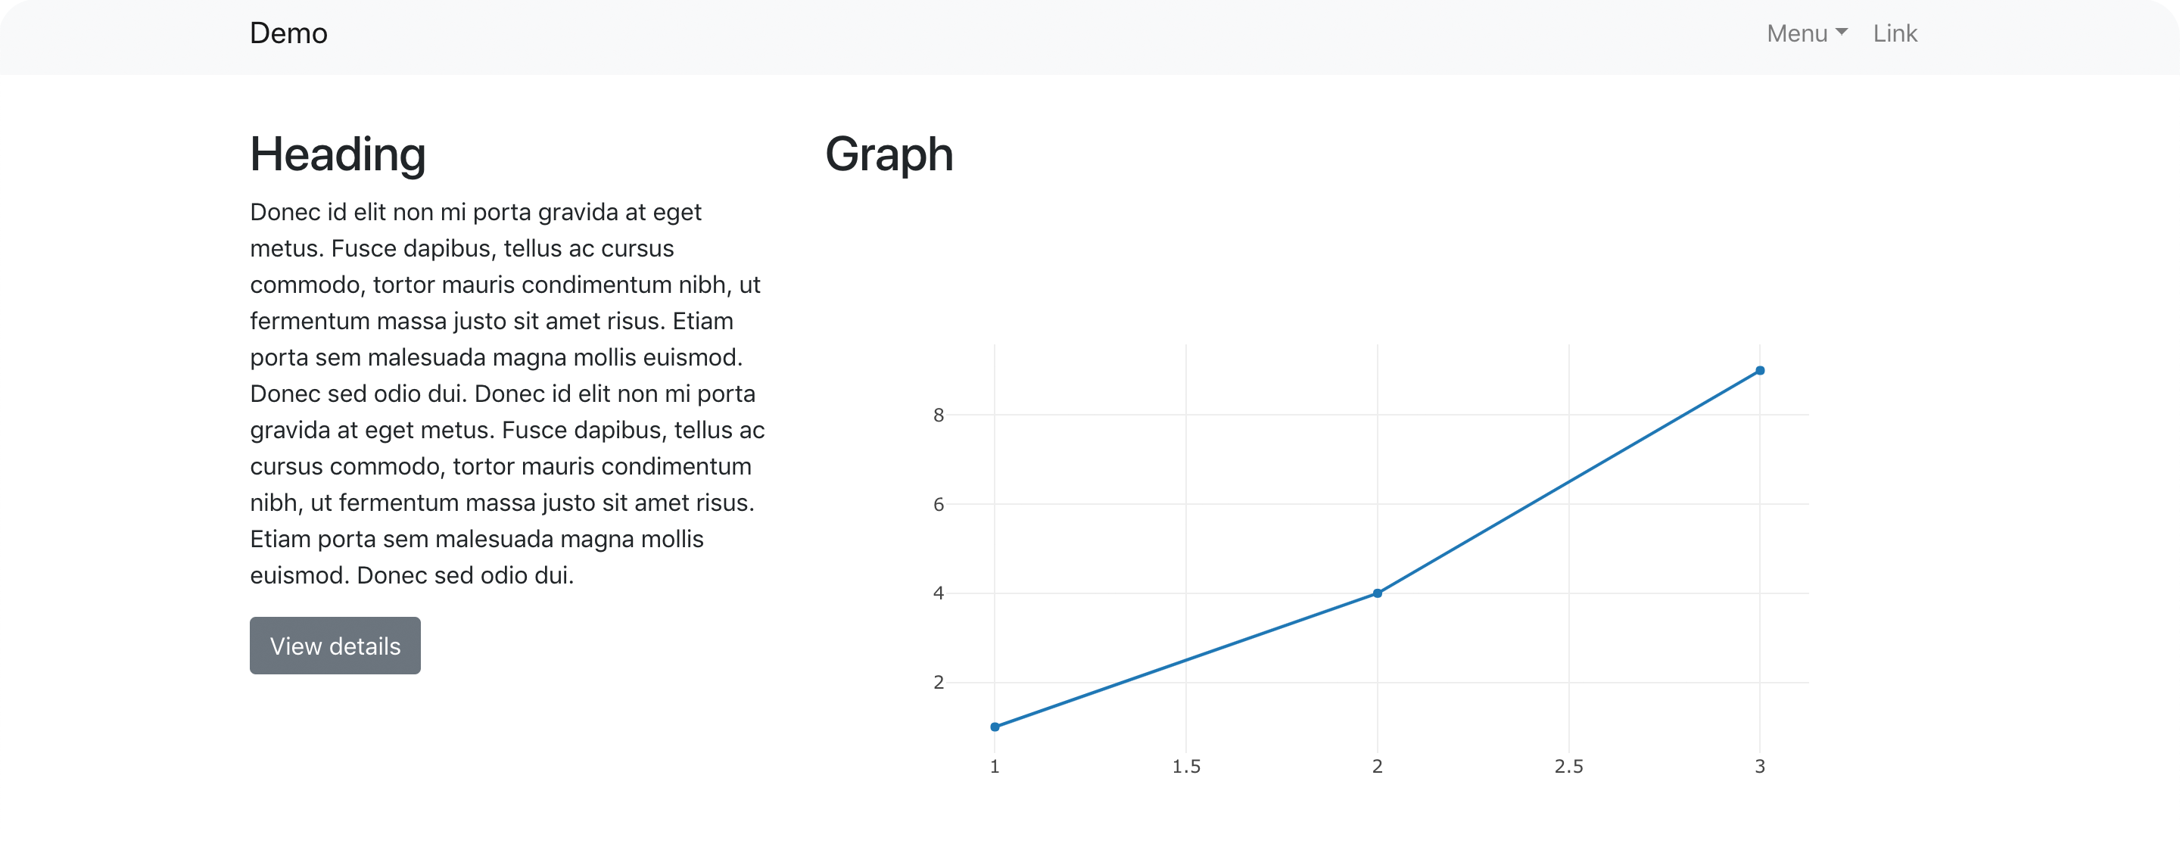Viewport: 2180px width, 856px height.
Task: Select the Demo brand in navbar
Action: (288, 34)
